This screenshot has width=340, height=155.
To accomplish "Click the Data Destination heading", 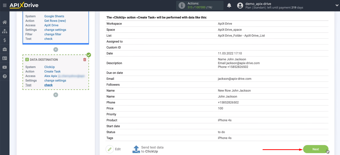I will click(x=44, y=59).
